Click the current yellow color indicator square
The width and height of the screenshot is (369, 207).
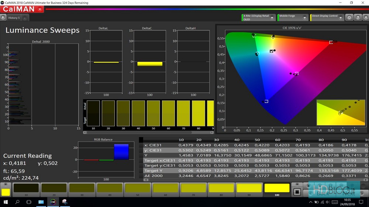pyautogui.click(x=6, y=192)
